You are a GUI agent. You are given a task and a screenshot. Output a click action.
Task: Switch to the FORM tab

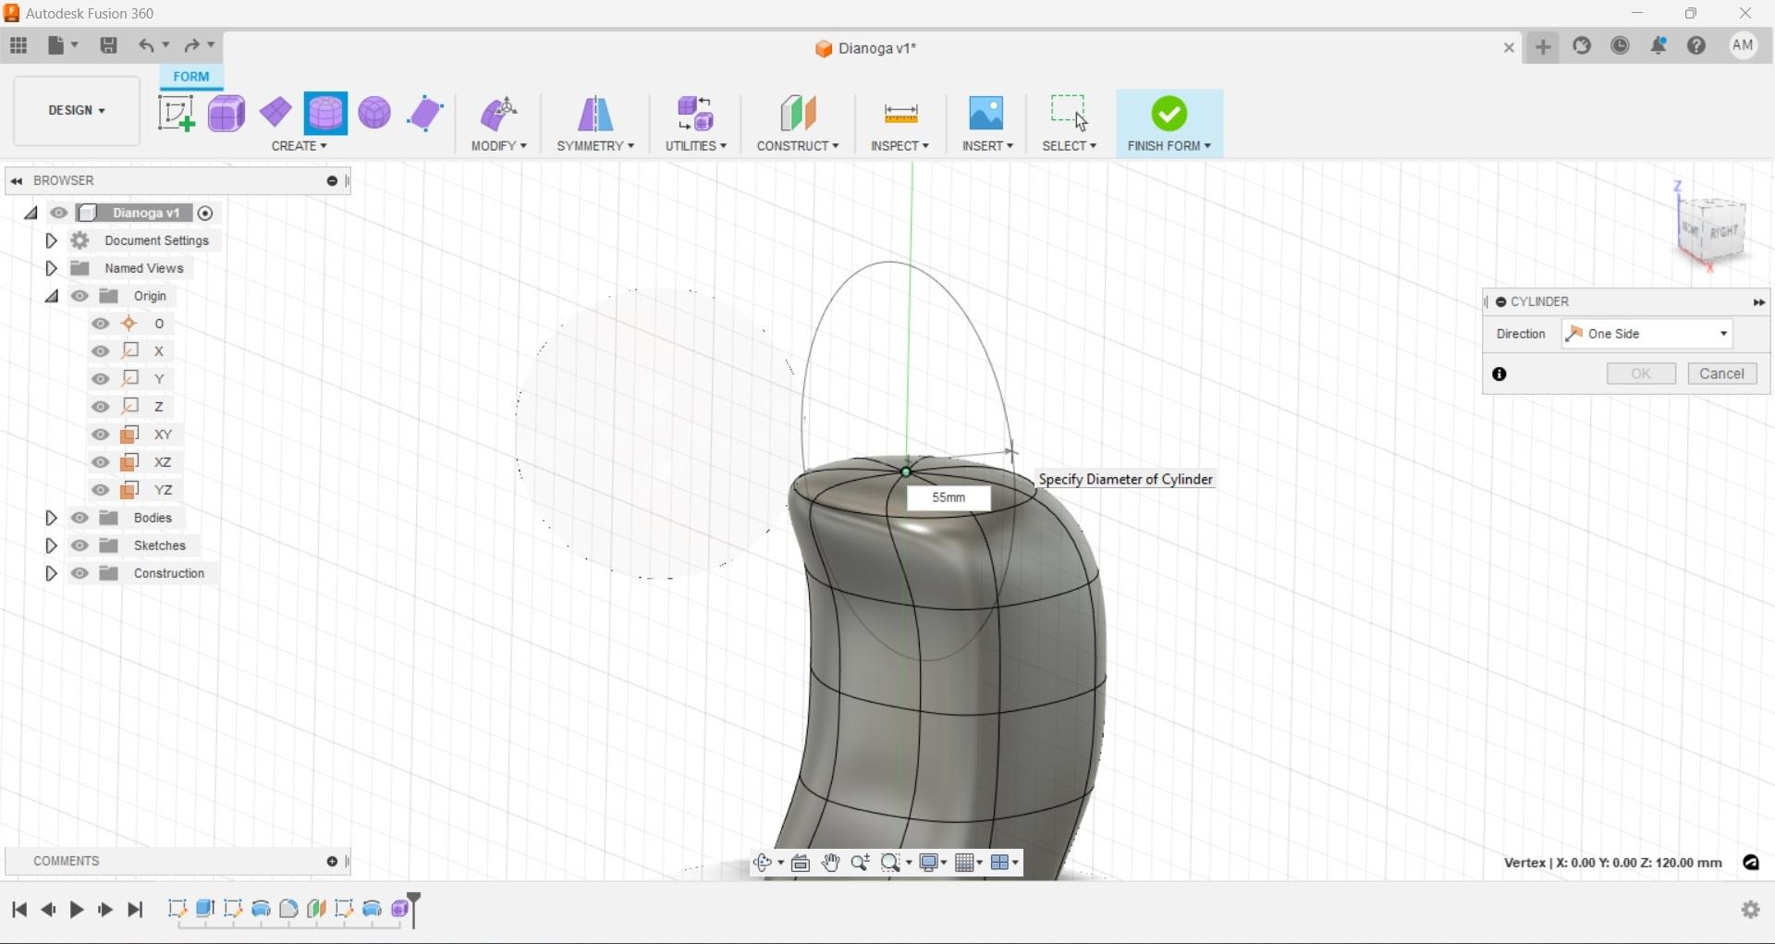tap(190, 77)
